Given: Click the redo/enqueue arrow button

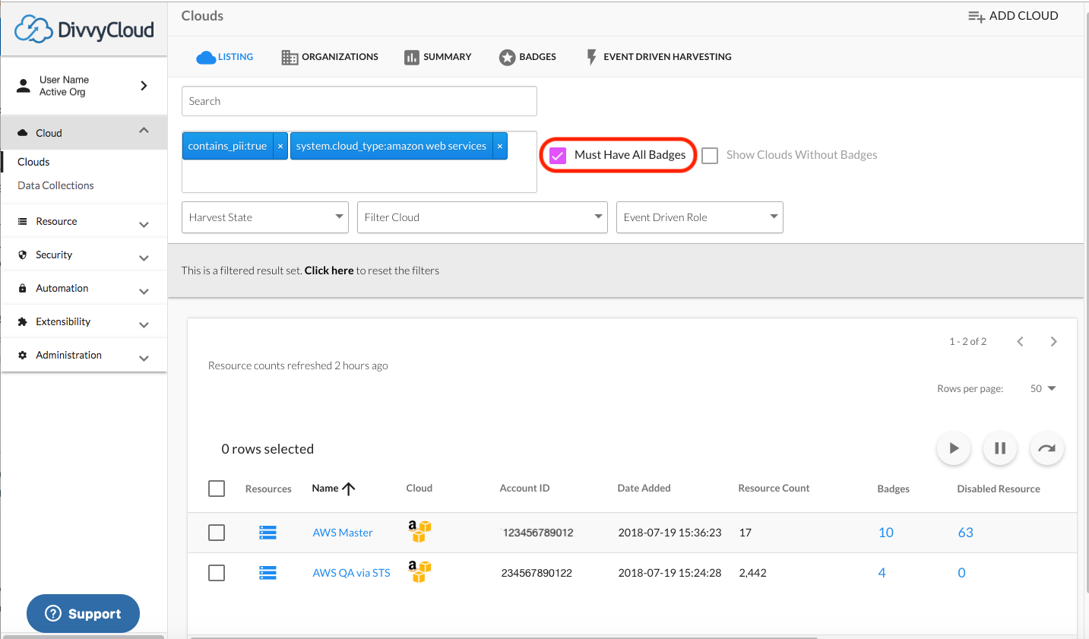Looking at the screenshot, I should (1047, 448).
